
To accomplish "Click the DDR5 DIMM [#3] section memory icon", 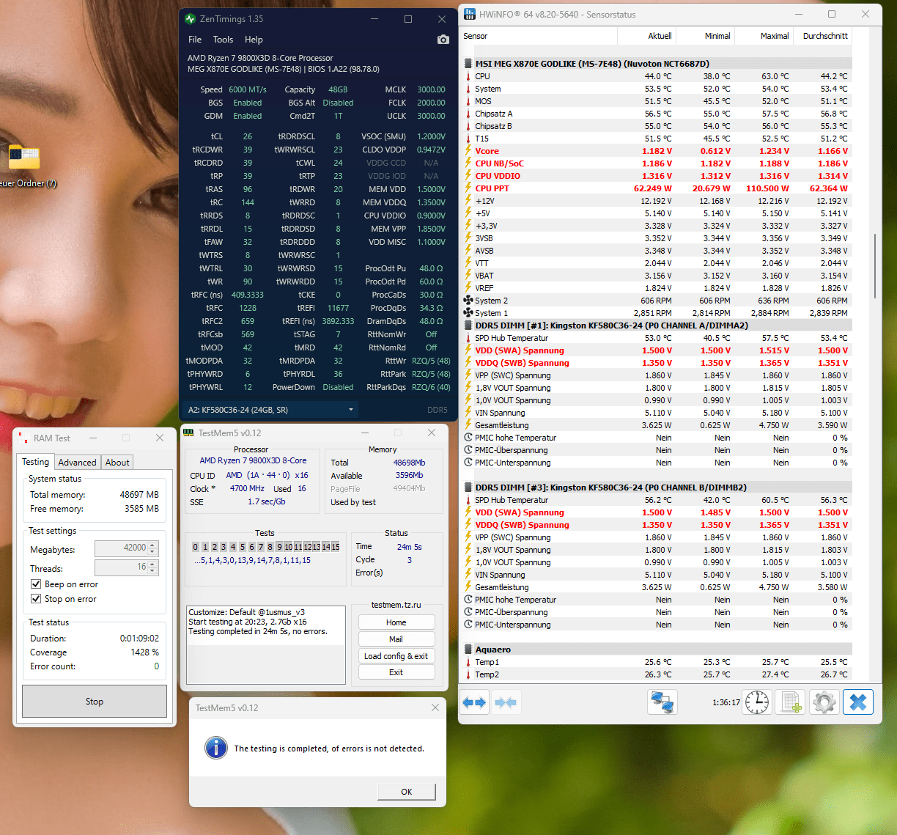I will point(468,488).
